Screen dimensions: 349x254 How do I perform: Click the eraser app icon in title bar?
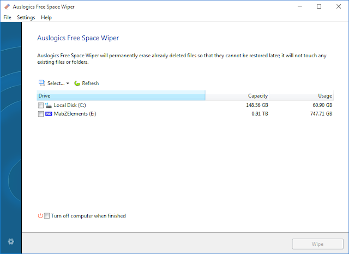click(x=7, y=7)
